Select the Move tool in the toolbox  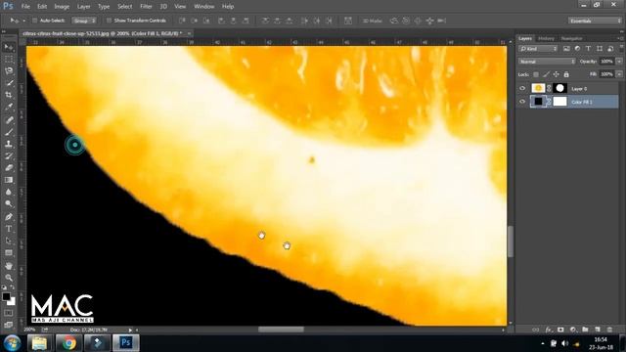coord(9,48)
